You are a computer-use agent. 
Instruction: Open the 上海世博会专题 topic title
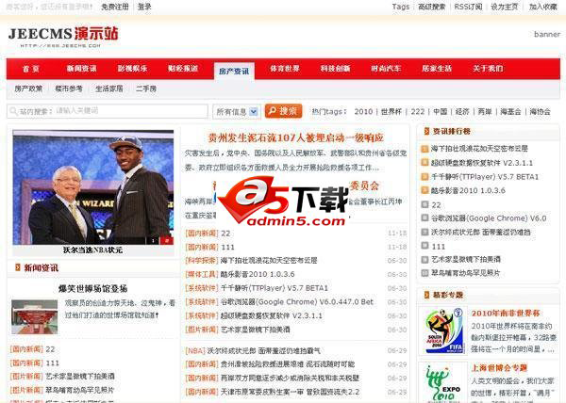[x=499, y=368]
